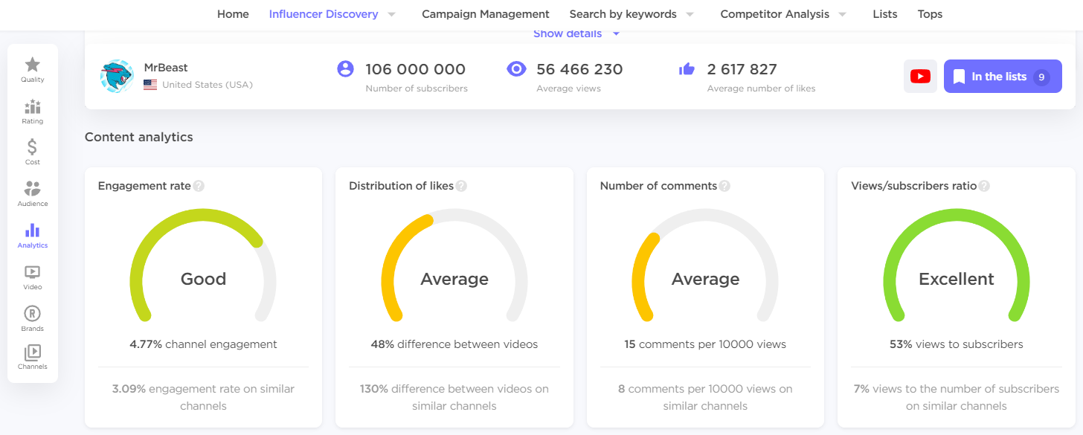Click the Views/subscribers Excellent gauge

(957, 266)
